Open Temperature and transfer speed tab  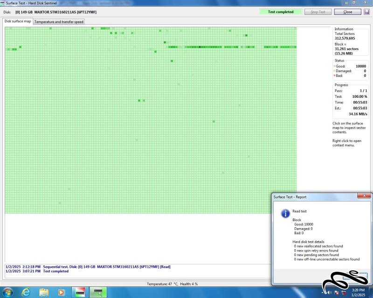point(59,22)
